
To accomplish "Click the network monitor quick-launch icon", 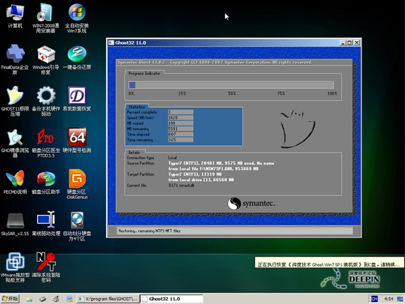I will pos(70,299).
